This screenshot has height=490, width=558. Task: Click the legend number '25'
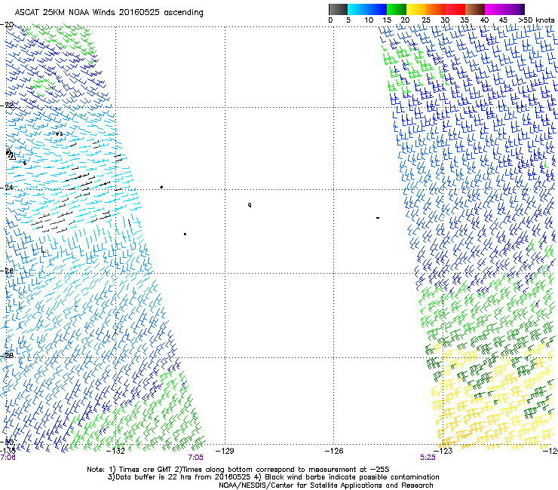(426, 20)
